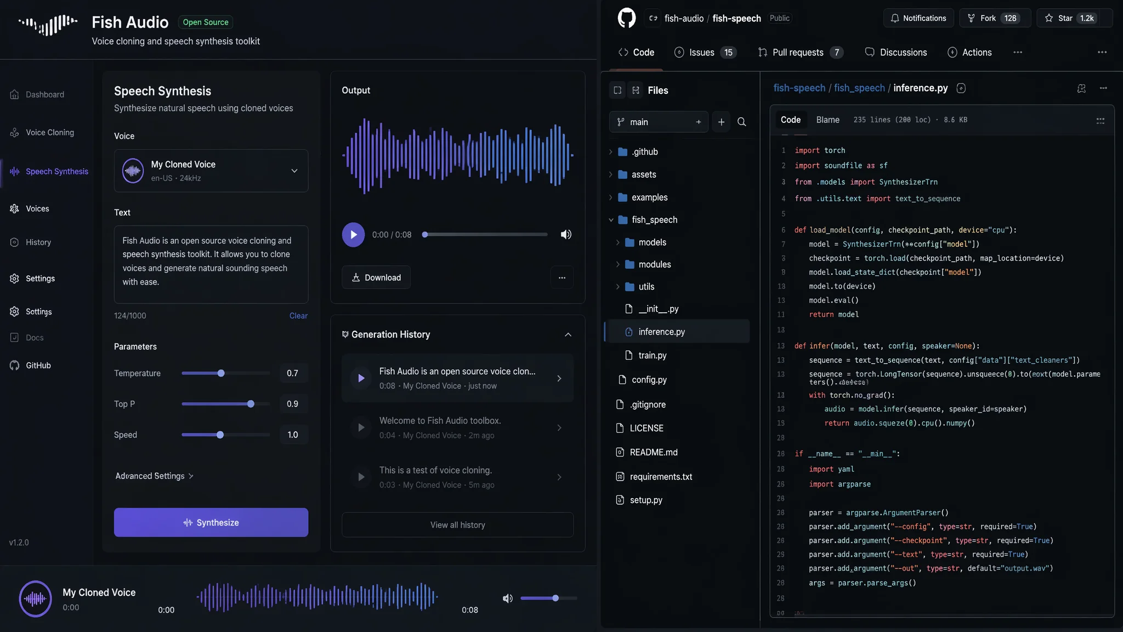Click the Speed value field 1.0
Image resolution: width=1123 pixels, height=632 pixels.
click(x=293, y=435)
